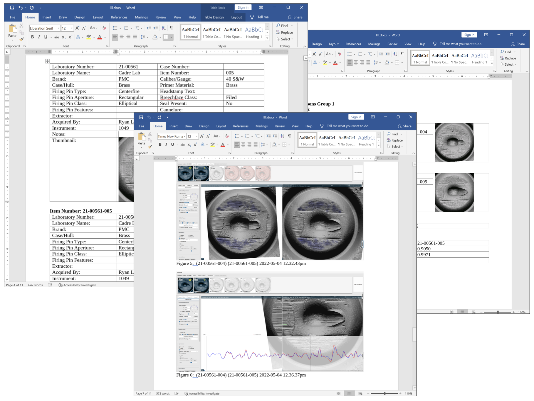
Task: Open Find dropdown arrow in front window
Action: pos(402,134)
